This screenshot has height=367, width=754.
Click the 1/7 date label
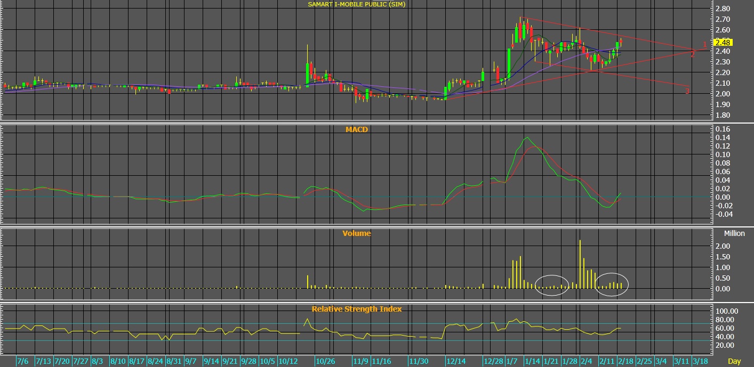(511, 362)
